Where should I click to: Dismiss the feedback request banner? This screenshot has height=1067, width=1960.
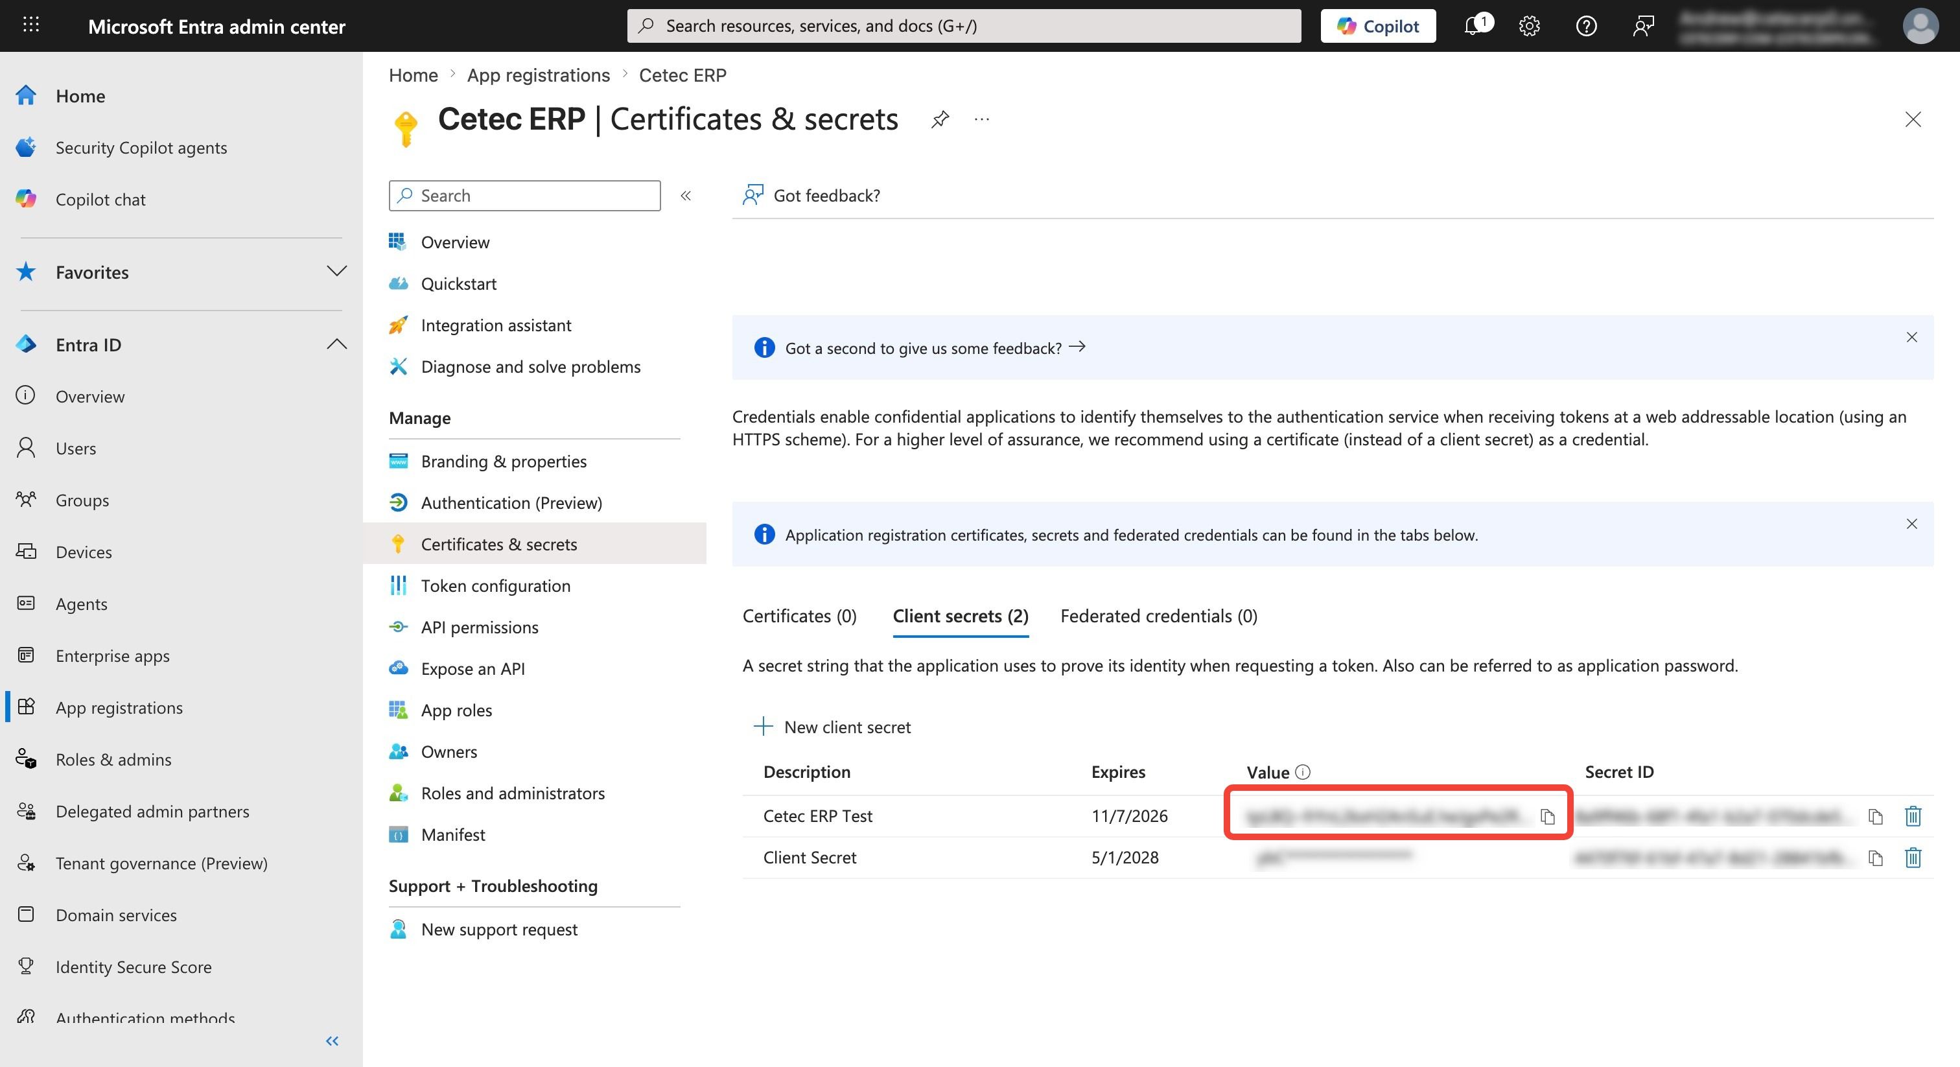(x=1912, y=337)
